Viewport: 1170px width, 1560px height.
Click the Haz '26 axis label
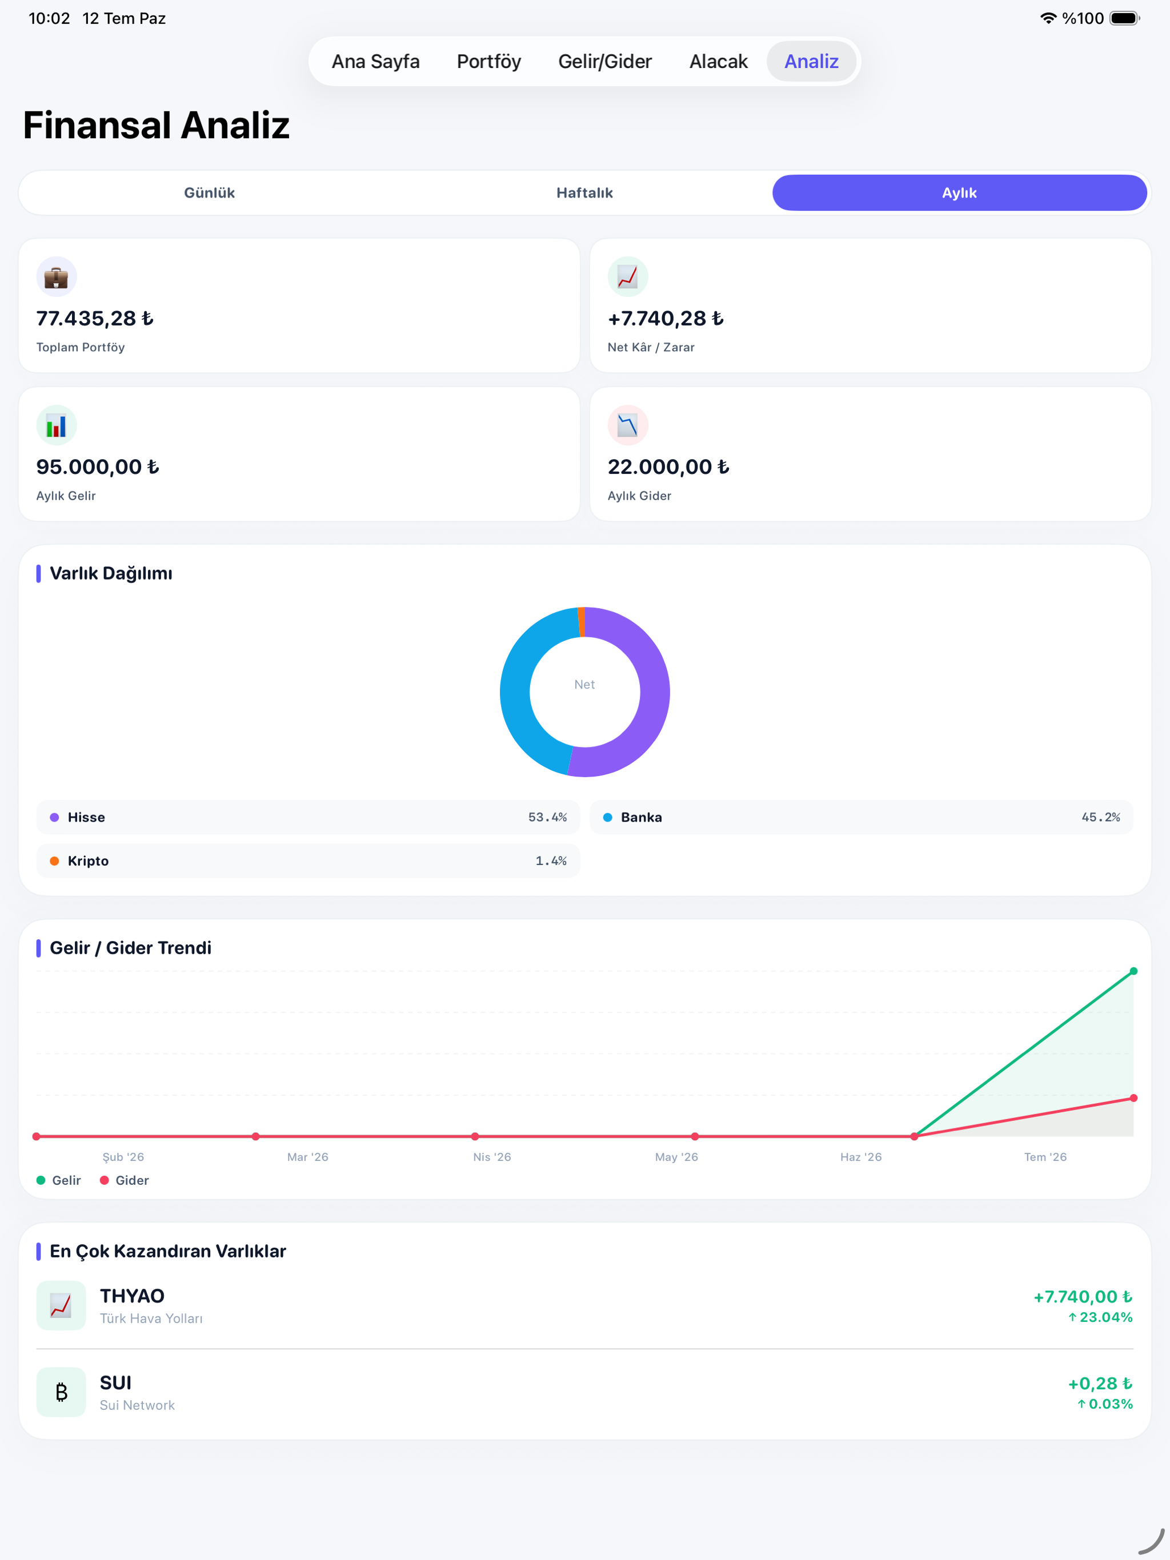coord(861,1157)
